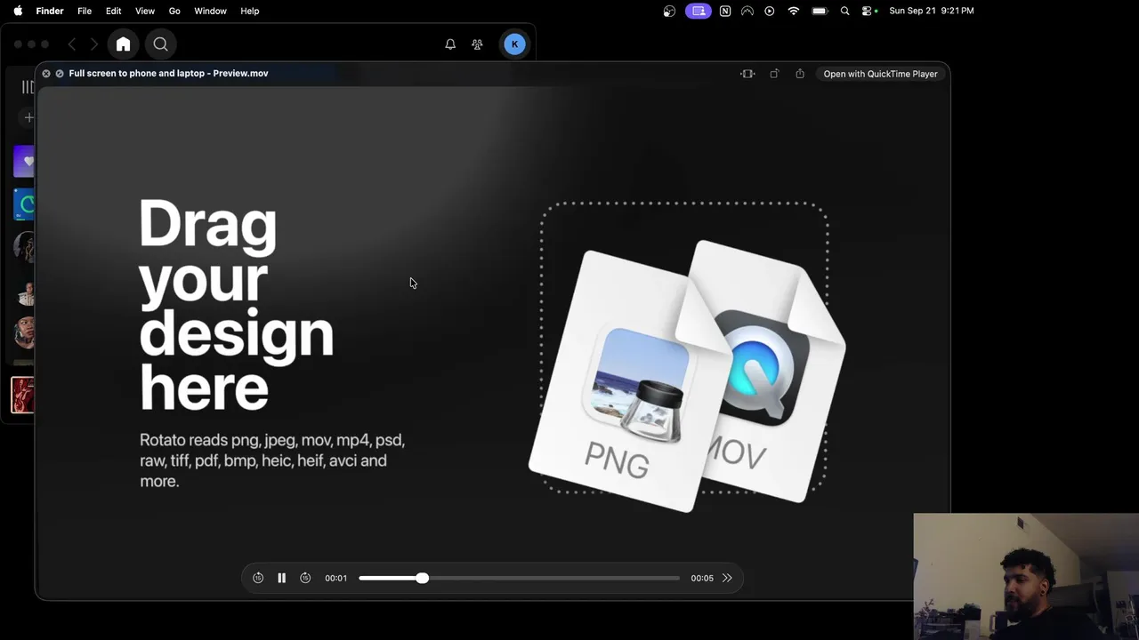1139x640 pixels.
Task: Click the Search icon in background window
Action: click(x=161, y=44)
